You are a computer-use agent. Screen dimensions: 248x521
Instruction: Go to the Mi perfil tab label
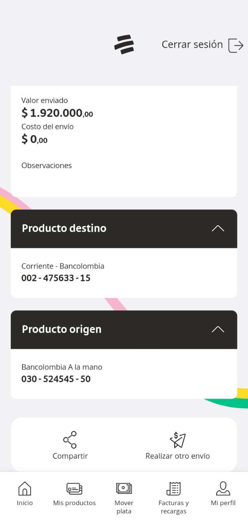click(x=223, y=503)
